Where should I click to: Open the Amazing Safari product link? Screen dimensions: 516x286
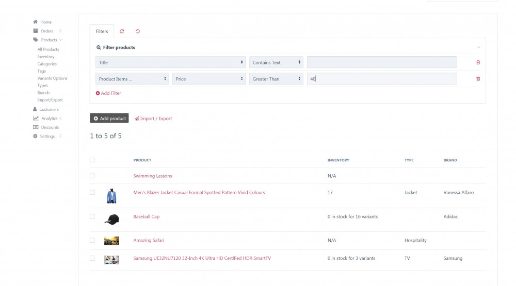point(149,240)
